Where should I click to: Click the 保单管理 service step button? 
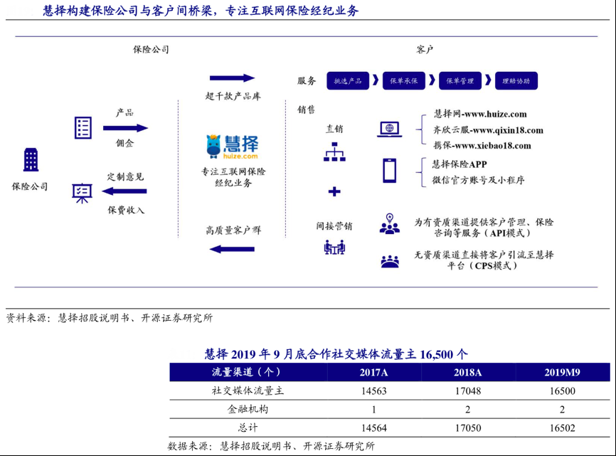pyautogui.click(x=460, y=81)
